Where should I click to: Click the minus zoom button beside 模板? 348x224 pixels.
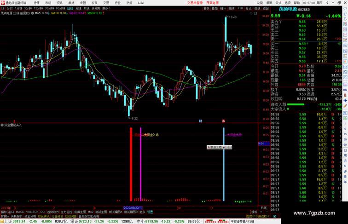tap(267, 212)
